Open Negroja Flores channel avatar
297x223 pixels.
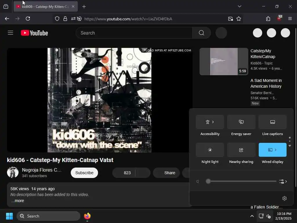click(x=13, y=172)
